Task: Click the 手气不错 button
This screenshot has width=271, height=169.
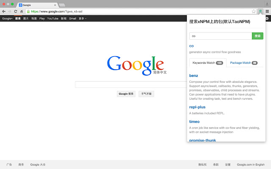Action: tap(146, 94)
